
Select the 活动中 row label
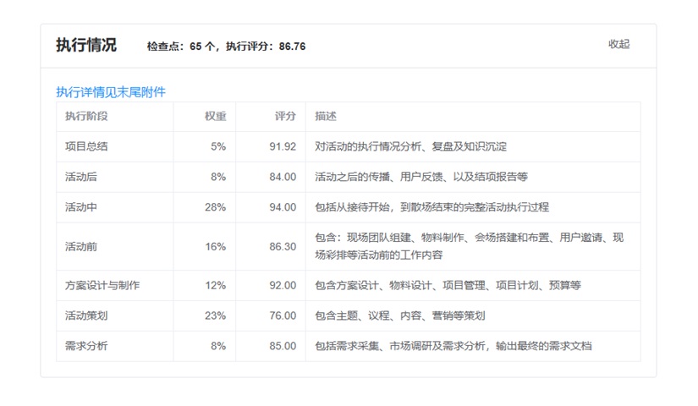point(81,207)
